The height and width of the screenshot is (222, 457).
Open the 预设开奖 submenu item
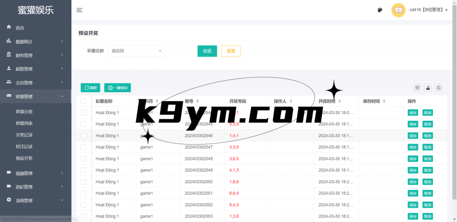[x=24, y=158]
